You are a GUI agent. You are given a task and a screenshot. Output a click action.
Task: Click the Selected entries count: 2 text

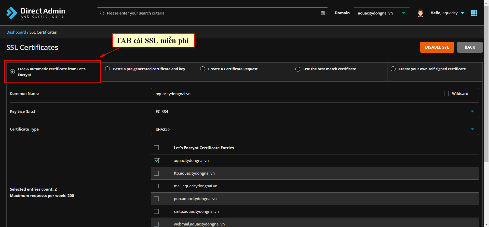coord(33,189)
